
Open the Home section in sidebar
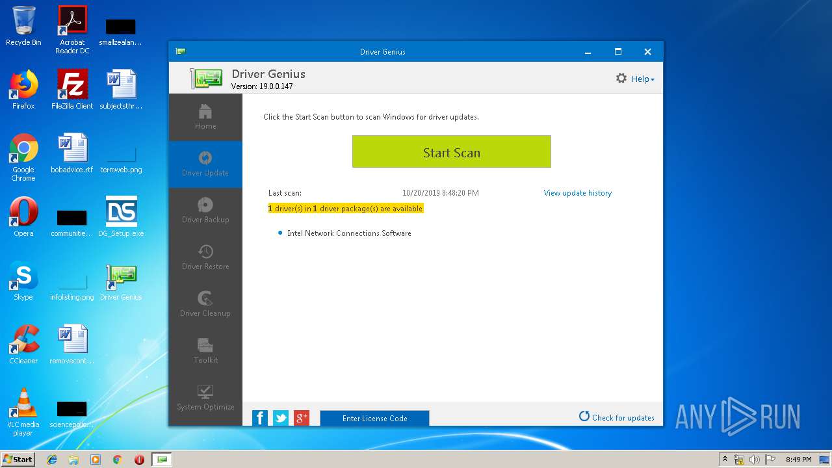tap(205, 118)
